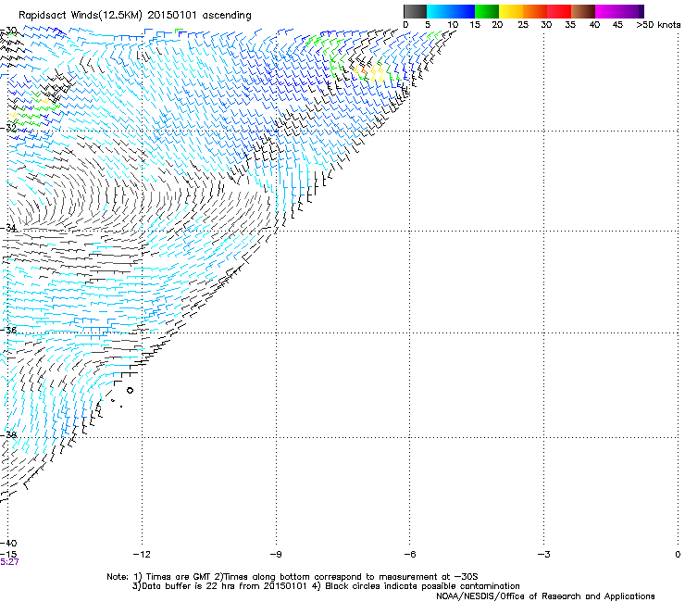Viewport: 685px width, 602px height.
Task: Click the '>50 knots' legend label
Action: pyautogui.click(x=658, y=25)
